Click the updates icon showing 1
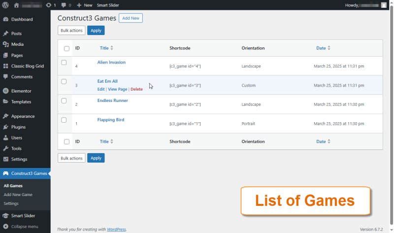This screenshot has width=394, height=233. (48, 5)
